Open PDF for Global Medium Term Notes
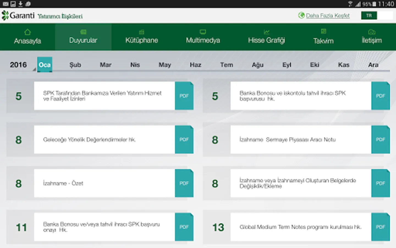Screen dimensions: 396x248 coord(381,227)
